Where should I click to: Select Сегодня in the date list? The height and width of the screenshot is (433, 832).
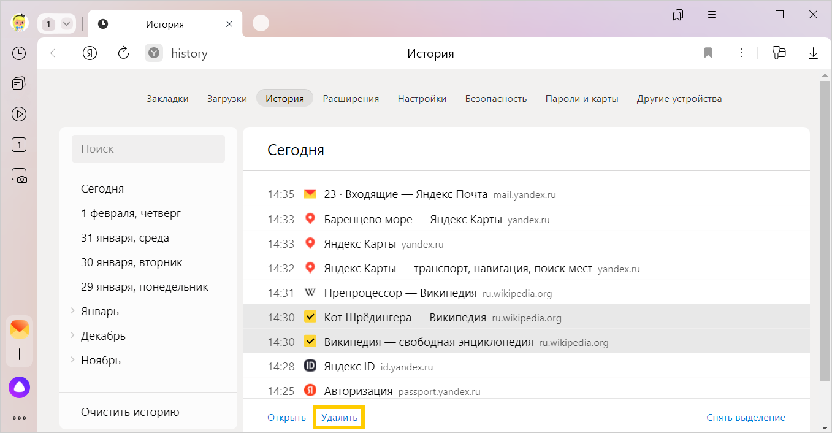[x=102, y=188]
